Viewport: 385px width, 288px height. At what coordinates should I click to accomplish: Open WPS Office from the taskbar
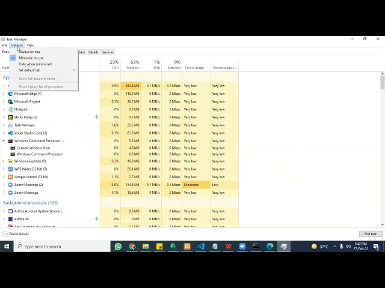[x=229, y=247]
